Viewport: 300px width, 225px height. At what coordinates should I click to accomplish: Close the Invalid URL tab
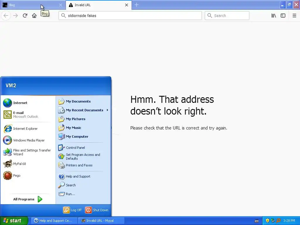click(x=127, y=5)
